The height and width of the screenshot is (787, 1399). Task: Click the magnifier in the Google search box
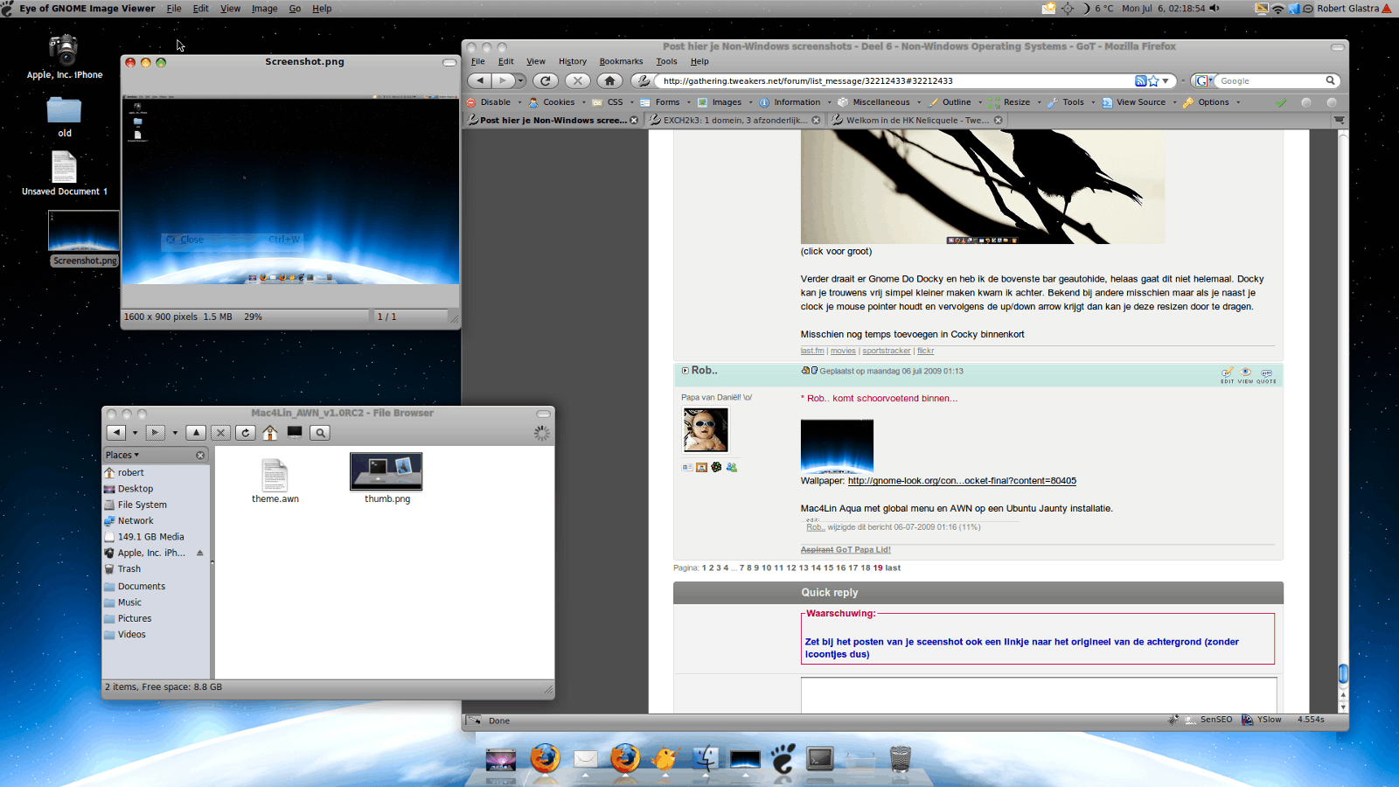coord(1330,80)
